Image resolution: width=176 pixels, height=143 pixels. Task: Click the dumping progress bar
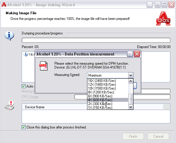pos(96,40)
